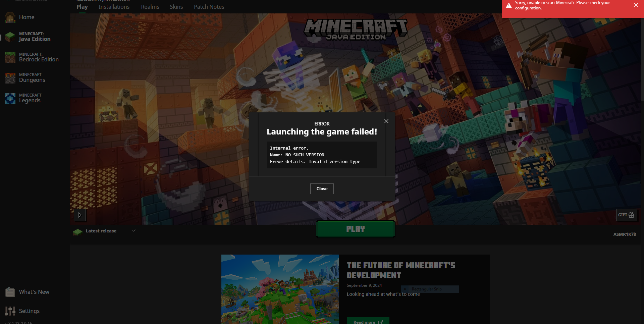Click the Invalid version type error details
644x324 pixels.
click(x=335, y=162)
